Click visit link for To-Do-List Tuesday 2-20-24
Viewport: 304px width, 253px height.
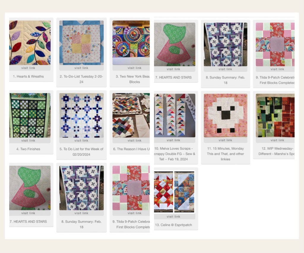(81, 68)
